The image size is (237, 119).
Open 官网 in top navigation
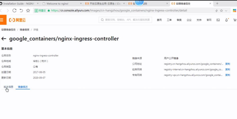(209, 20)
